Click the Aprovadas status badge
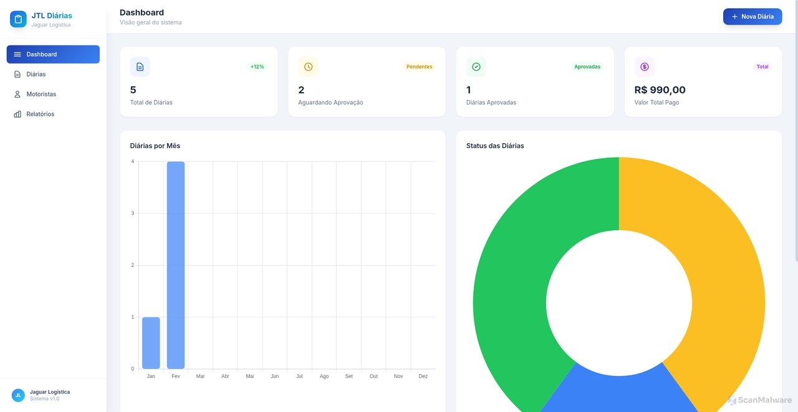The image size is (798, 412). (x=587, y=67)
